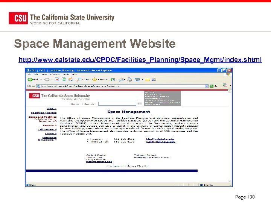The width and height of the screenshot is (271, 203).
Task: Open the Reference Documents sidebar link
Action: [47, 139]
